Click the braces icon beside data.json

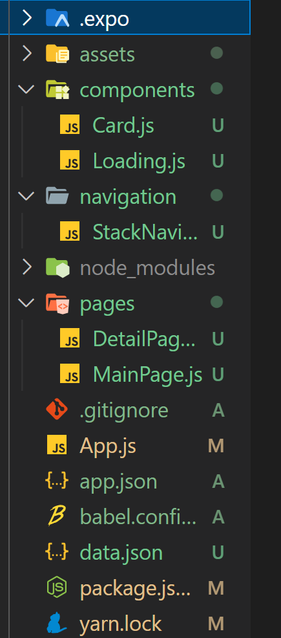point(57,553)
